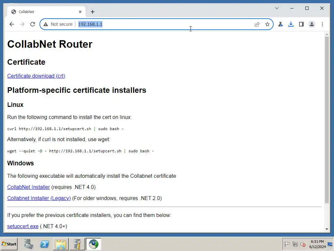The height and width of the screenshot is (251, 334).
Task: Open the network tray icon
Action: 295,244
